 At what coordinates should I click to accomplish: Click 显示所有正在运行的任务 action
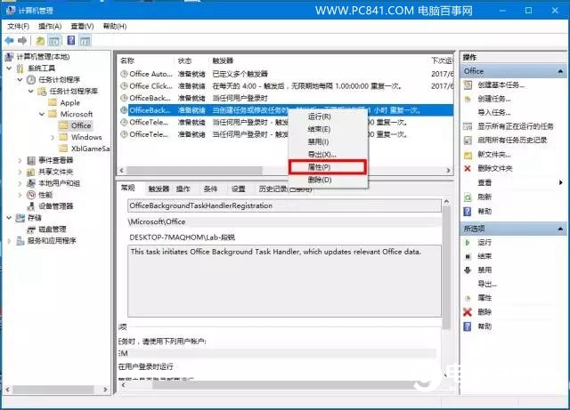pyautogui.click(x=516, y=126)
